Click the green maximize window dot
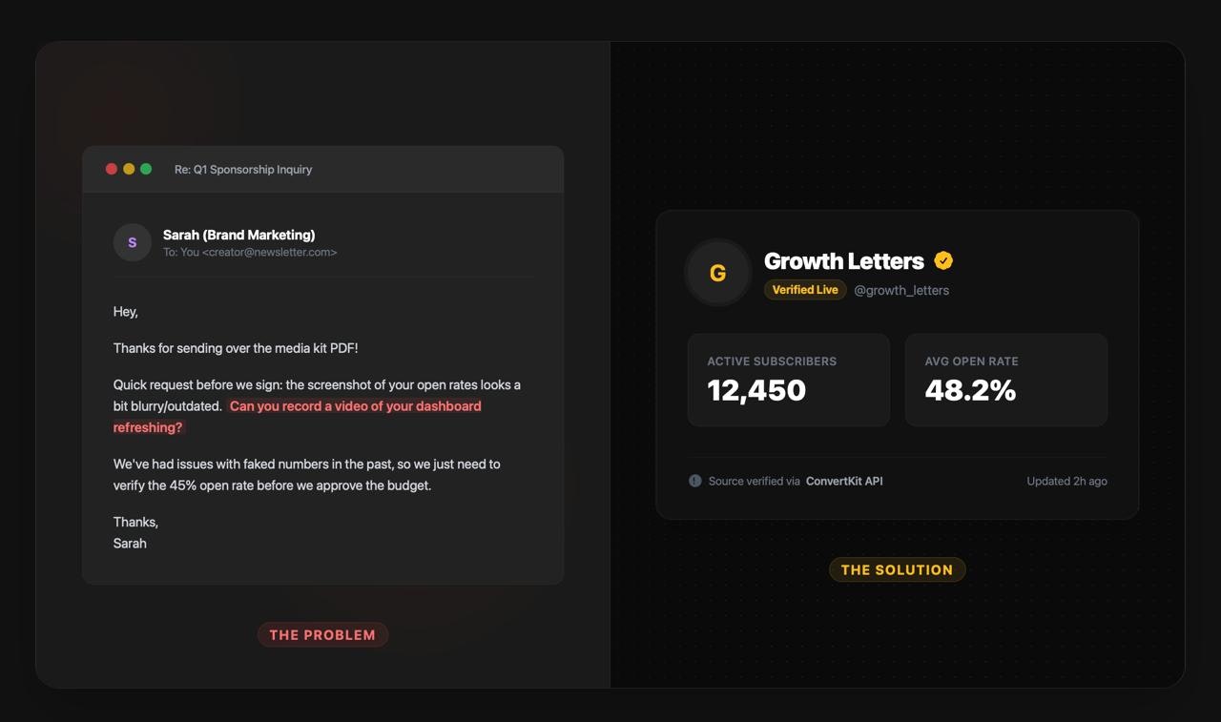This screenshot has width=1221, height=722. click(x=146, y=169)
